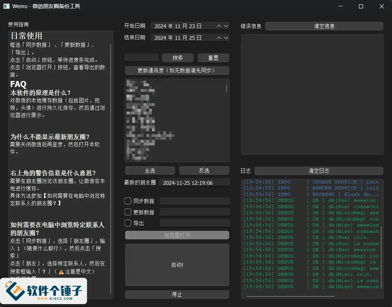Viewport: 392px width, 307px height.
Task: Click the warning triangle icon in guide text
Action: point(61,272)
